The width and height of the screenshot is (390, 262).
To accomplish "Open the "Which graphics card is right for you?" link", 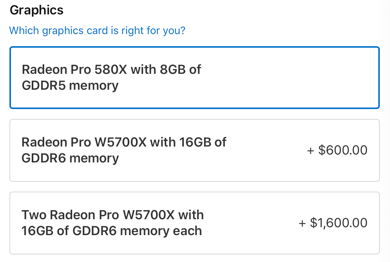I will click(97, 30).
